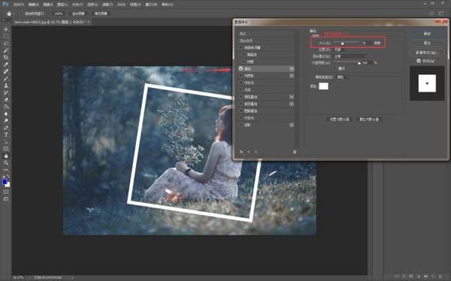Enable the Bevel & Emboss checkbox
This screenshot has height=281, width=451.
(241, 47)
